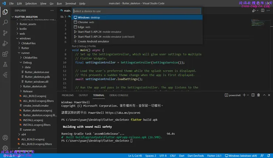The image size is (273, 158).
Task: Start Pixel 5 API 24 cold boot emulator
Action: coord(137,37)
